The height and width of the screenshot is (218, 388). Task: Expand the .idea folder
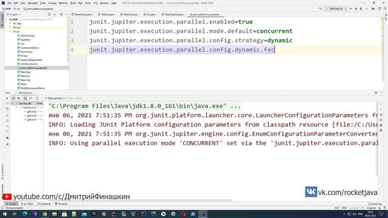click(10, 24)
